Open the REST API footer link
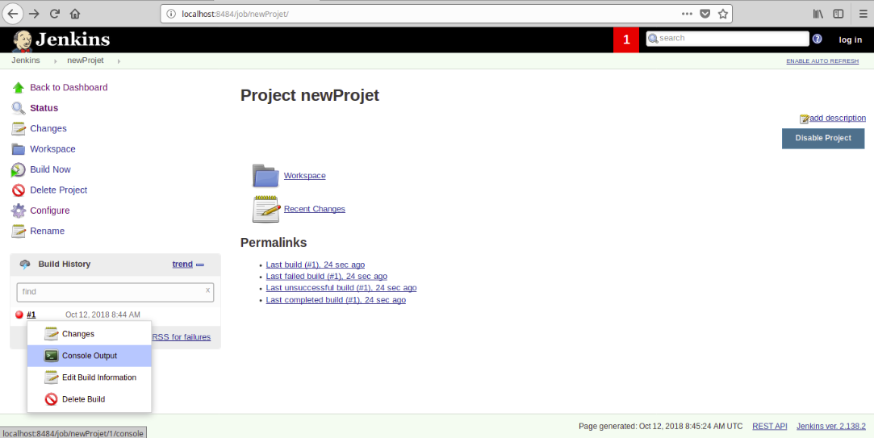This screenshot has width=874, height=438. (x=769, y=426)
